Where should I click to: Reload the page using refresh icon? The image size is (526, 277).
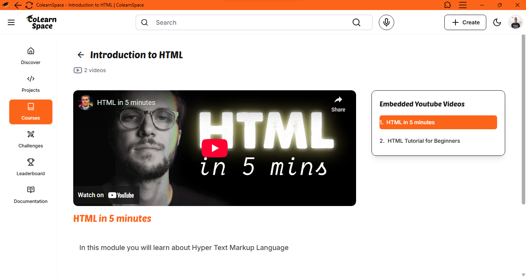pyautogui.click(x=29, y=5)
